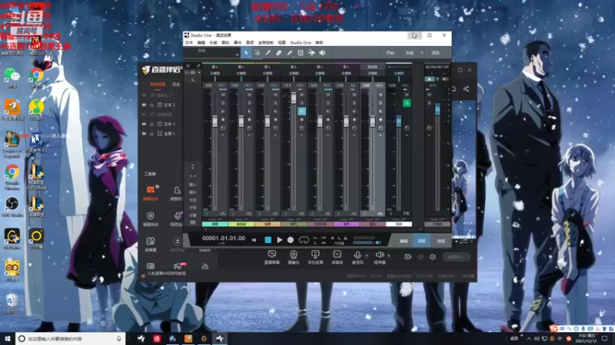Add 直播屏幕 screen capture source

271,258
